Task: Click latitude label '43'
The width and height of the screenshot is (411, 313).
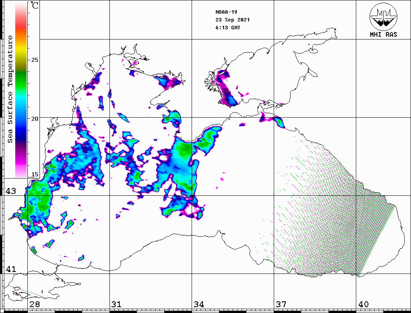Action: [11, 191]
